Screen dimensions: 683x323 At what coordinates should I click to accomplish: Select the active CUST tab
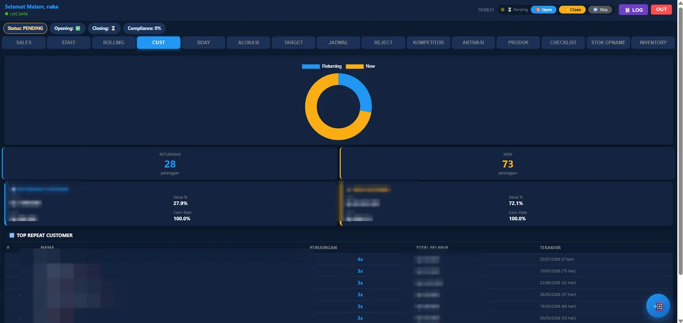158,43
